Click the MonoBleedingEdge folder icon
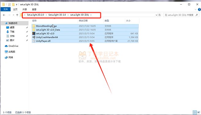The width and height of the screenshot is (201, 115). 34,26
